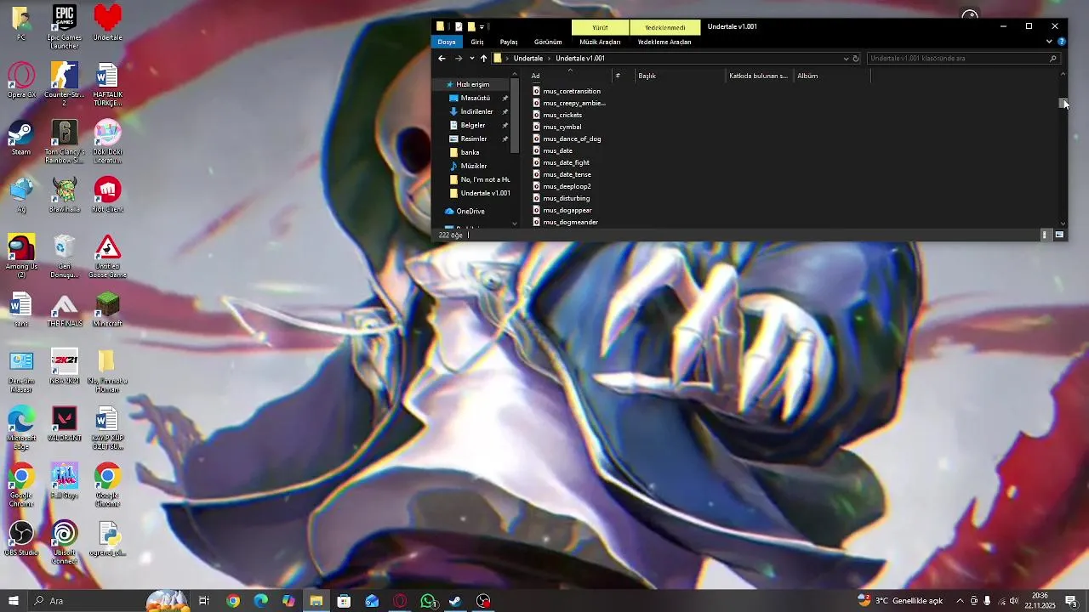Sort files by the Ad column
Viewport: 1089px width, 612px height.
click(x=567, y=76)
